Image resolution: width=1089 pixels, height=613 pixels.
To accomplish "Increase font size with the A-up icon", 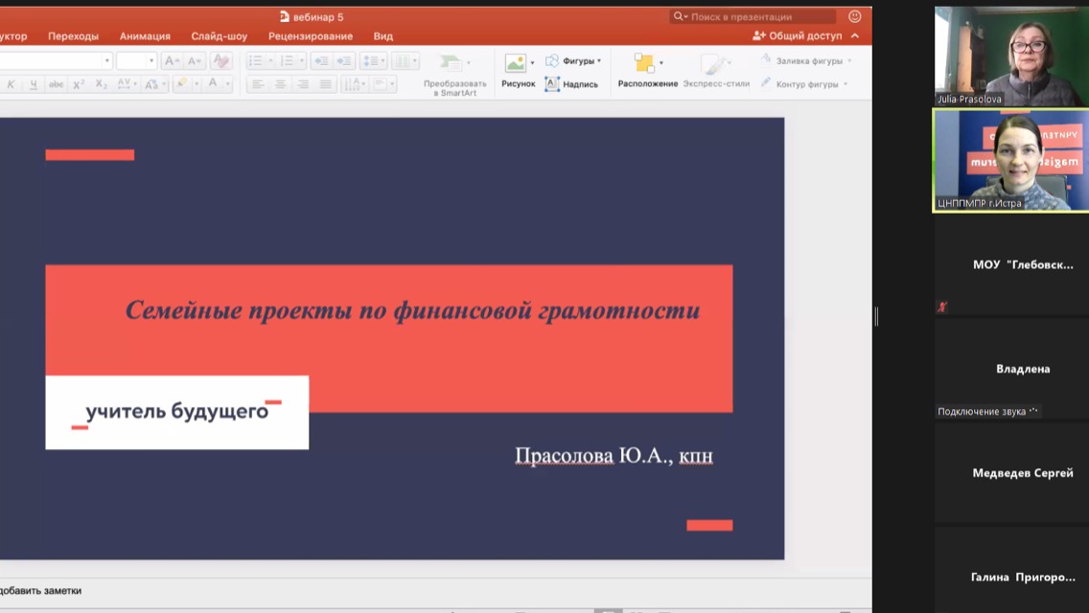I will [170, 59].
